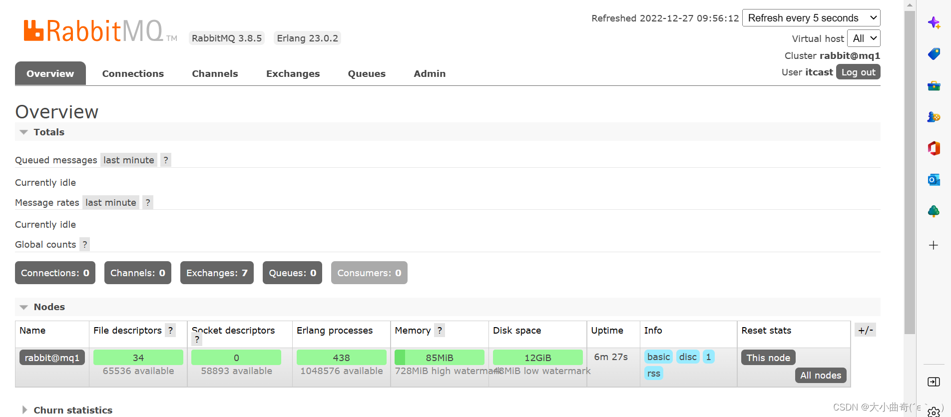Open the refresh interval dropdown
This screenshot has width=951, height=417.
tap(811, 18)
